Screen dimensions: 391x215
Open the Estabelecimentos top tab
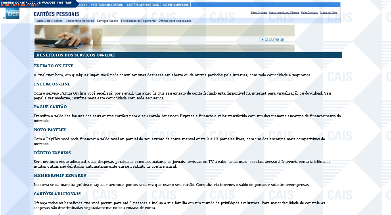point(175,5)
